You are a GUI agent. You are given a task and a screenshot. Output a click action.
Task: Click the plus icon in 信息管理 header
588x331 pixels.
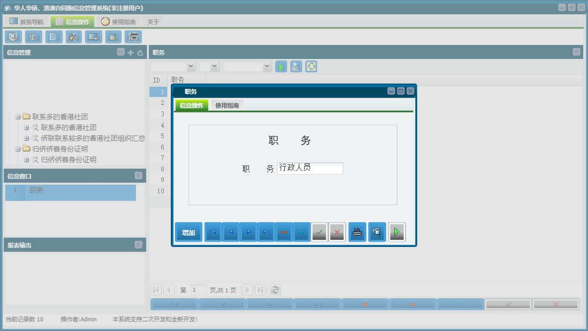coord(131,52)
